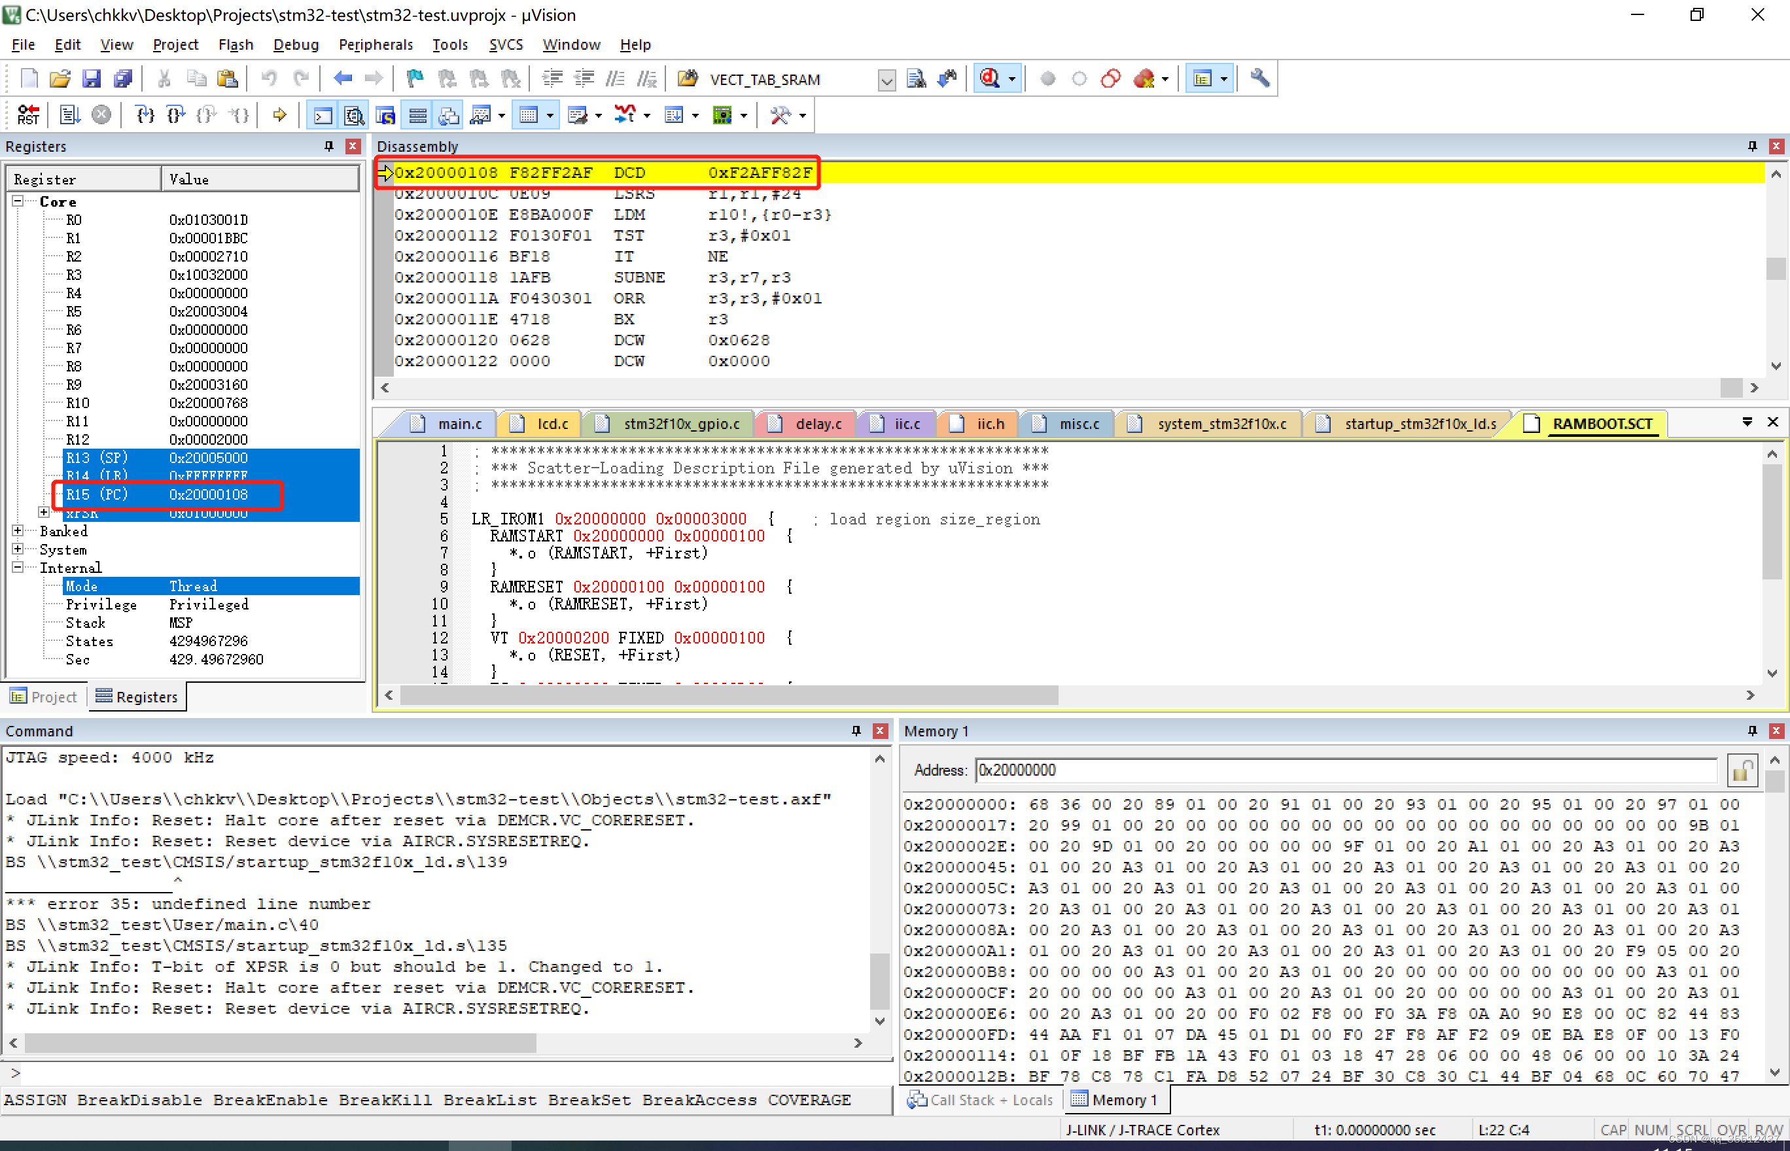Click the Memory 1 address input field
This screenshot has width=1790, height=1151.
coord(1346,770)
